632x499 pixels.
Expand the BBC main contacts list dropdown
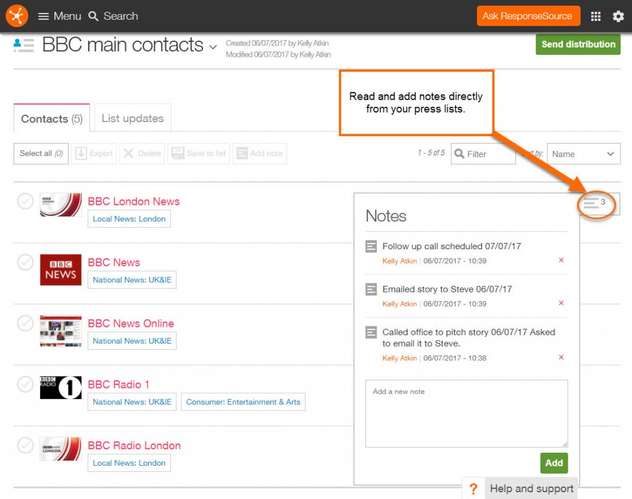(213, 47)
